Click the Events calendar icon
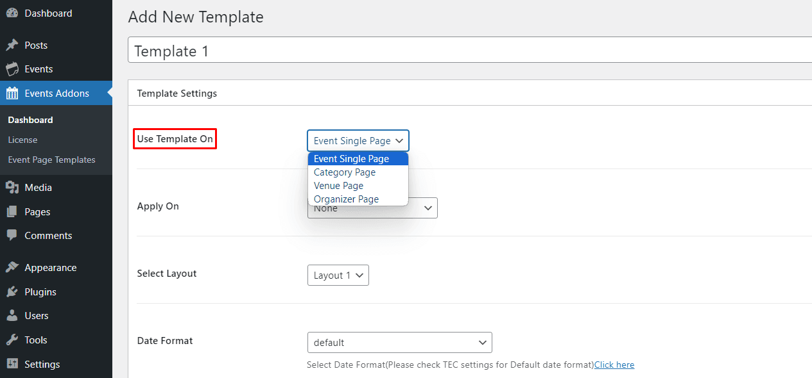 (x=12, y=69)
